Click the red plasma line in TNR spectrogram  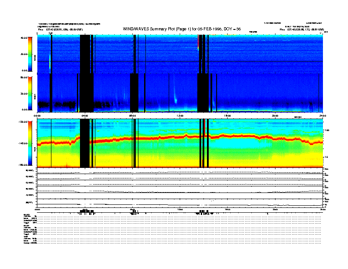[180, 137]
